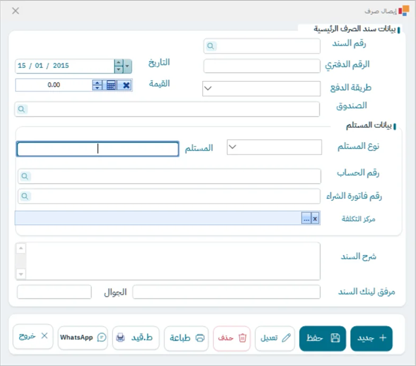The height and width of the screenshot is (366, 416).
Task: Open calculator icon in القيمة field
Action: (x=111, y=85)
